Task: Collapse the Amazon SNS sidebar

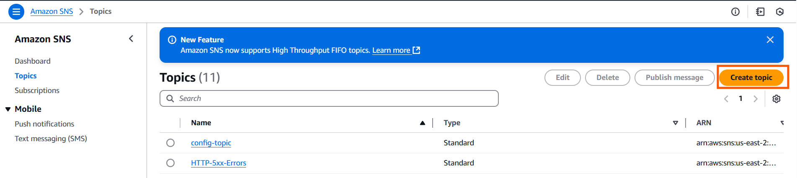Action: [131, 39]
